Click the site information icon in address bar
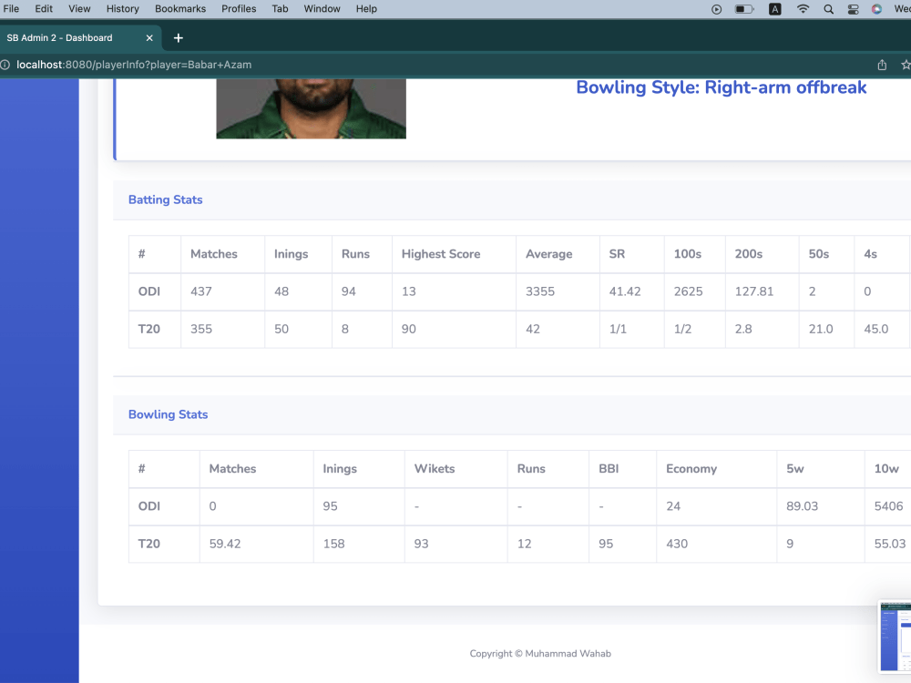The width and height of the screenshot is (911, 683). [5, 65]
